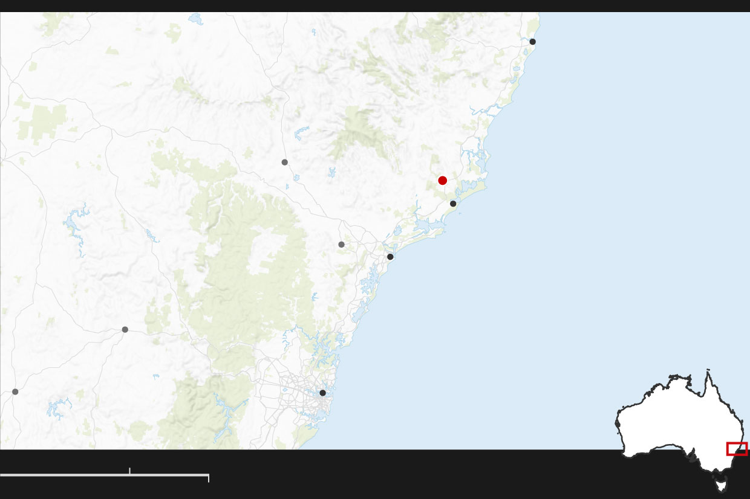Click the middle tick on the scale bar
The height and width of the screenshot is (499, 750).
tap(129, 471)
